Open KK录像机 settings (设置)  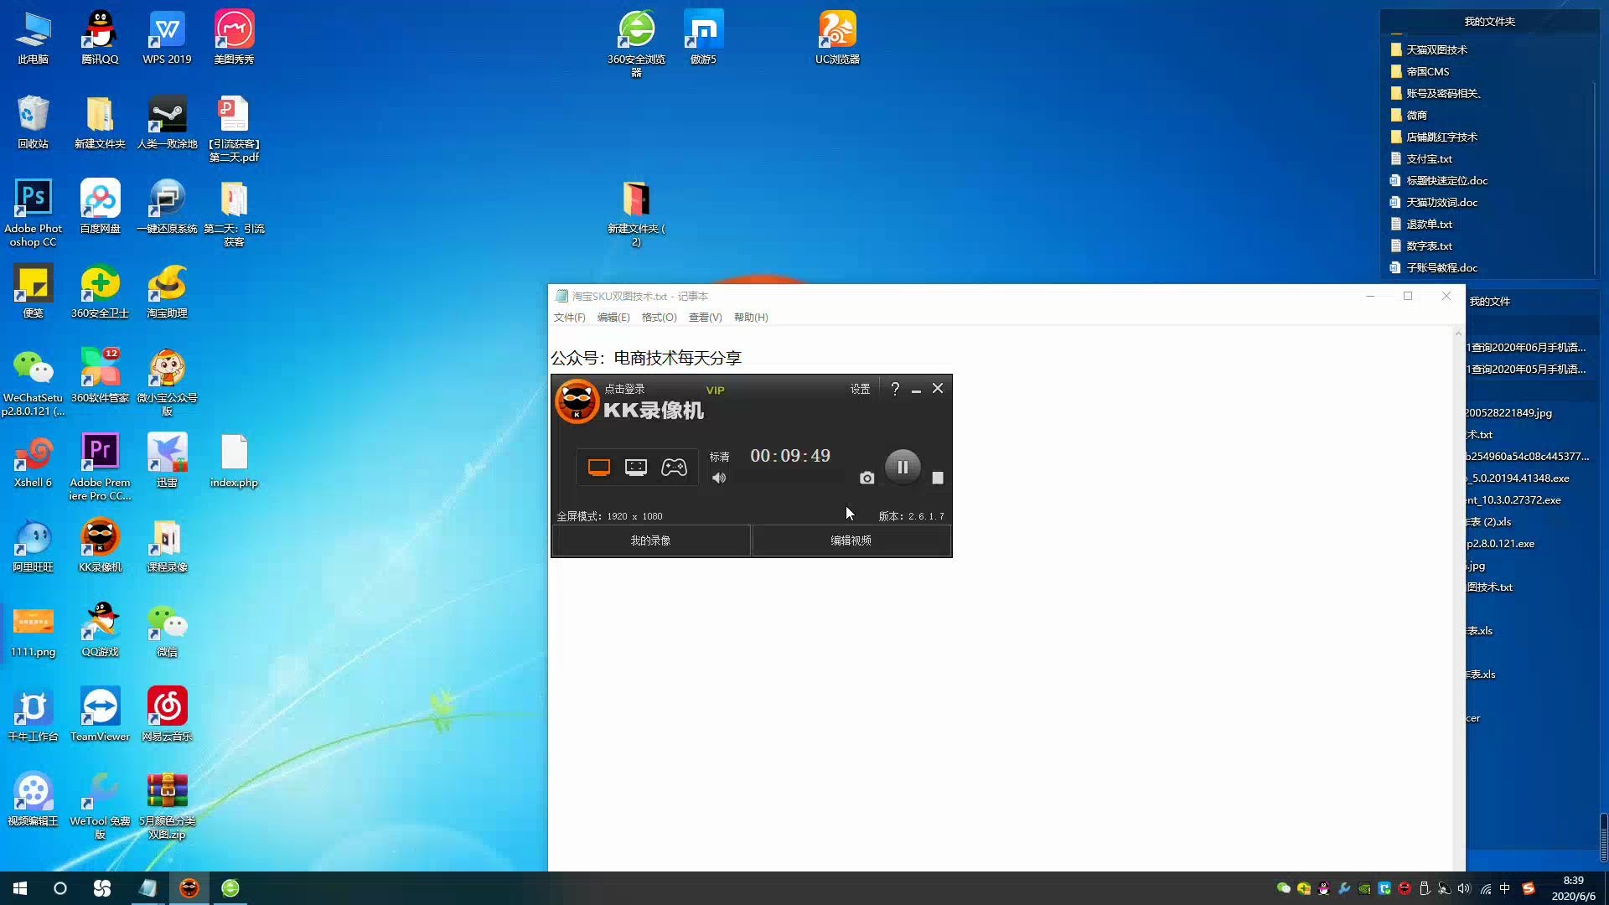[x=860, y=389]
